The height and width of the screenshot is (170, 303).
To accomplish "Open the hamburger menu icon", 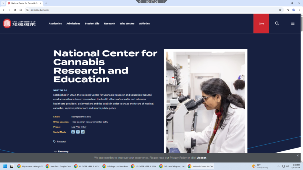I will pos(293,24).
